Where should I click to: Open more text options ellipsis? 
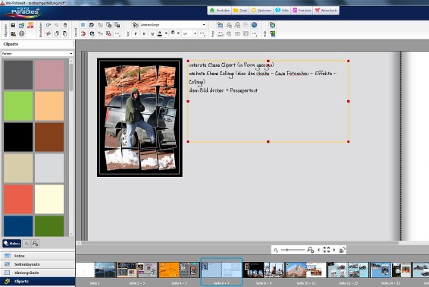pyautogui.click(x=202, y=33)
